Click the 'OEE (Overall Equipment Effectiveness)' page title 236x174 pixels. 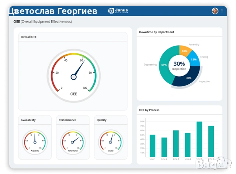click(x=43, y=21)
